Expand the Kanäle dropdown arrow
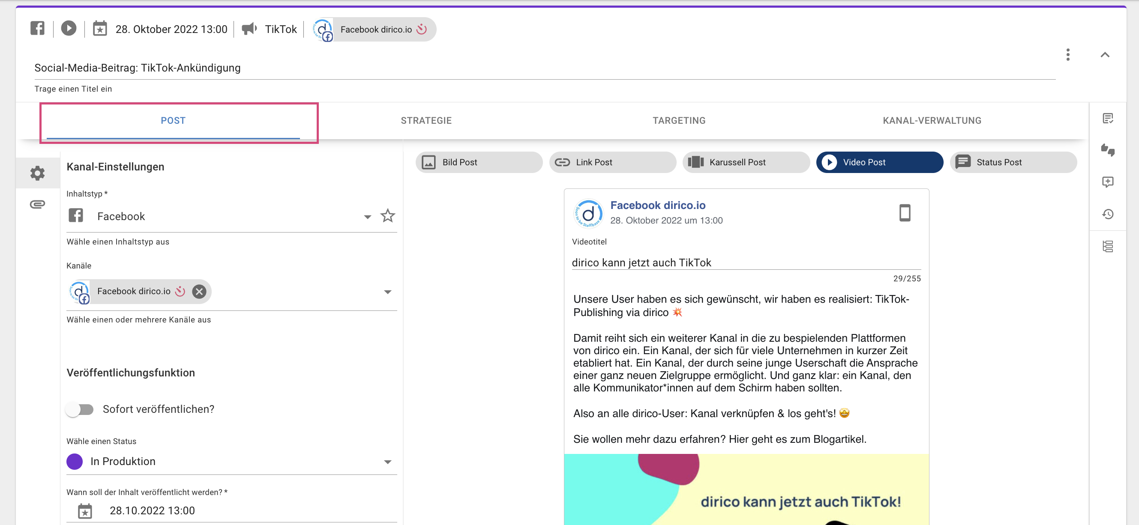The height and width of the screenshot is (525, 1139). 388,292
